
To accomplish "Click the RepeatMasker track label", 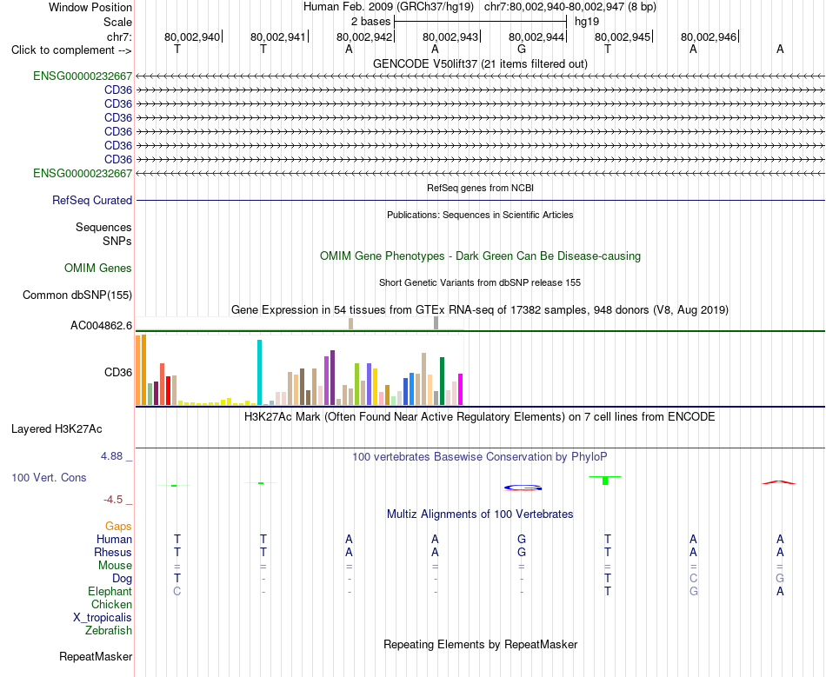I will point(96,656).
